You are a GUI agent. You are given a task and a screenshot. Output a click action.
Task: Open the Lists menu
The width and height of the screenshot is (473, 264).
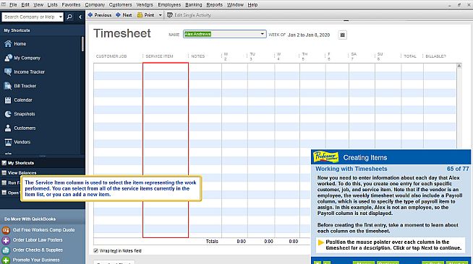click(53, 5)
